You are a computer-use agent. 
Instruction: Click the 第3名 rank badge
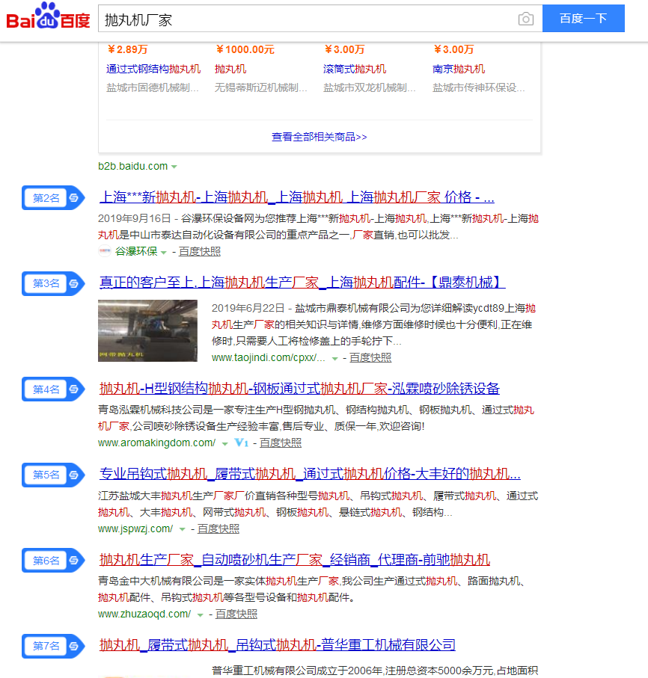click(x=53, y=283)
